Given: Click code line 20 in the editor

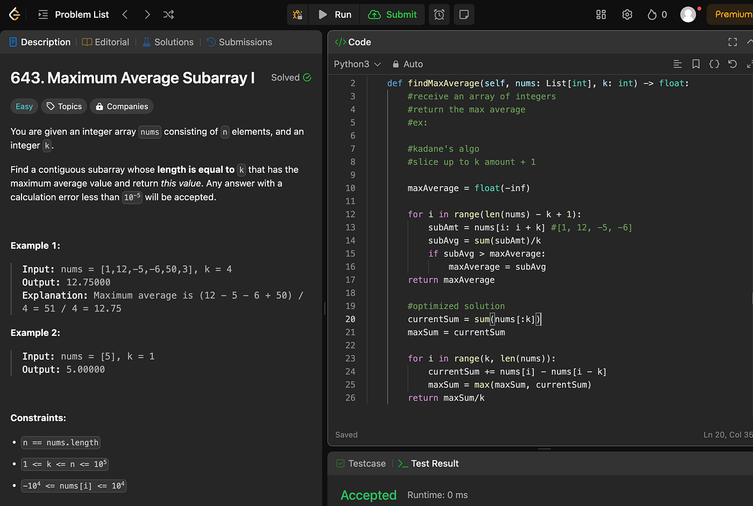Looking at the screenshot, I should pos(473,319).
